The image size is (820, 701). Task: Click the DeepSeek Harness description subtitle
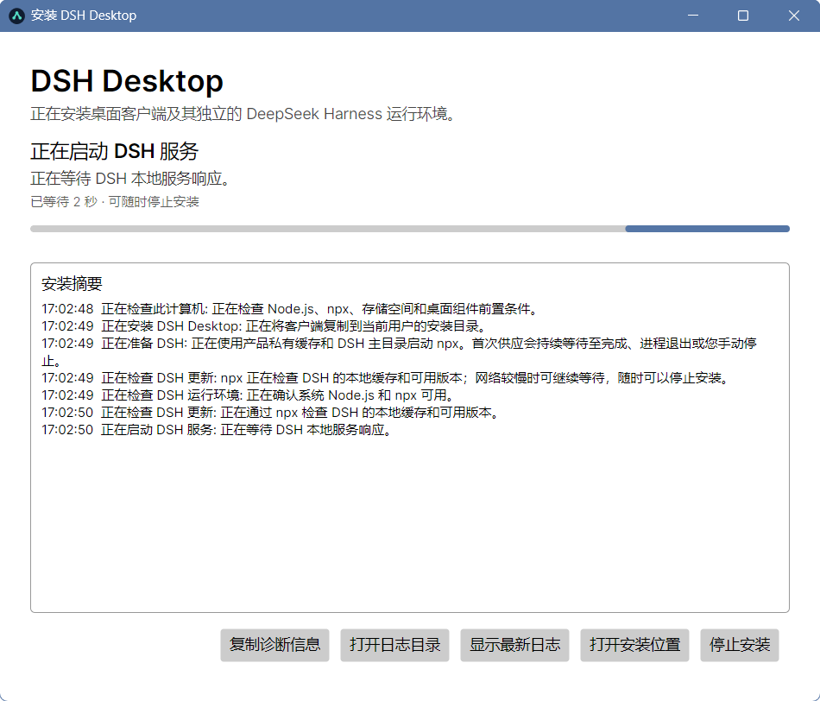(243, 113)
